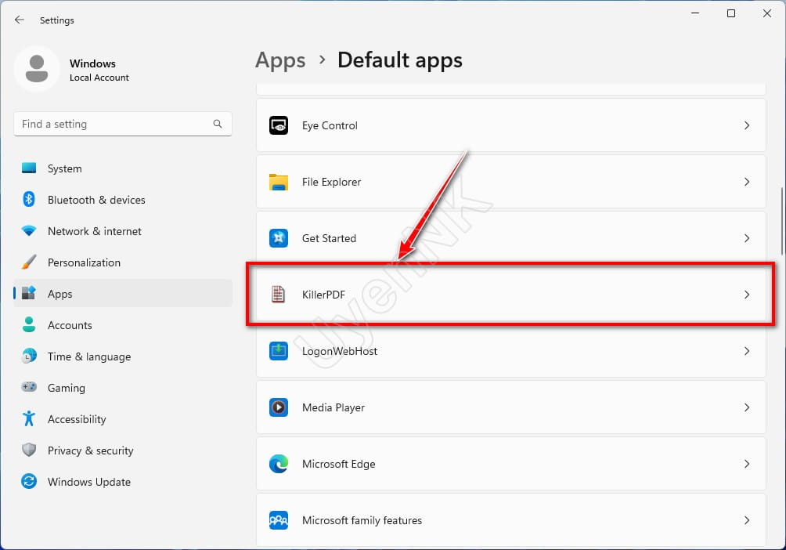Viewport: 786px width, 550px height.
Task: Open LogonWebHost default settings
Action: pos(510,351)
